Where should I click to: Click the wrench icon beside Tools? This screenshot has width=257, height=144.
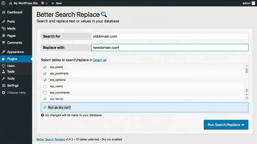tap(4, 78)
